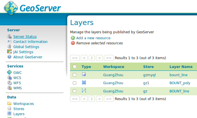Sort table by Workspace column header
Image resolution: width=197 pixels, height=118 pixels.
coord(114,67)
